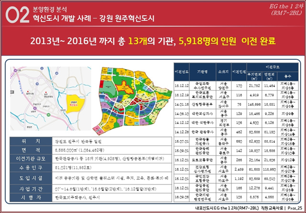Click the "이전인원" column header
This screenshot has height=213, width=306.
(239, 72)
